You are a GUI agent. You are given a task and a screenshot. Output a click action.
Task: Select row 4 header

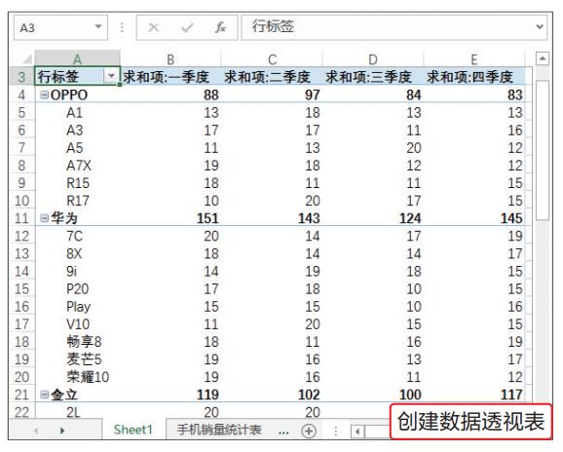(x=21, y=94)
